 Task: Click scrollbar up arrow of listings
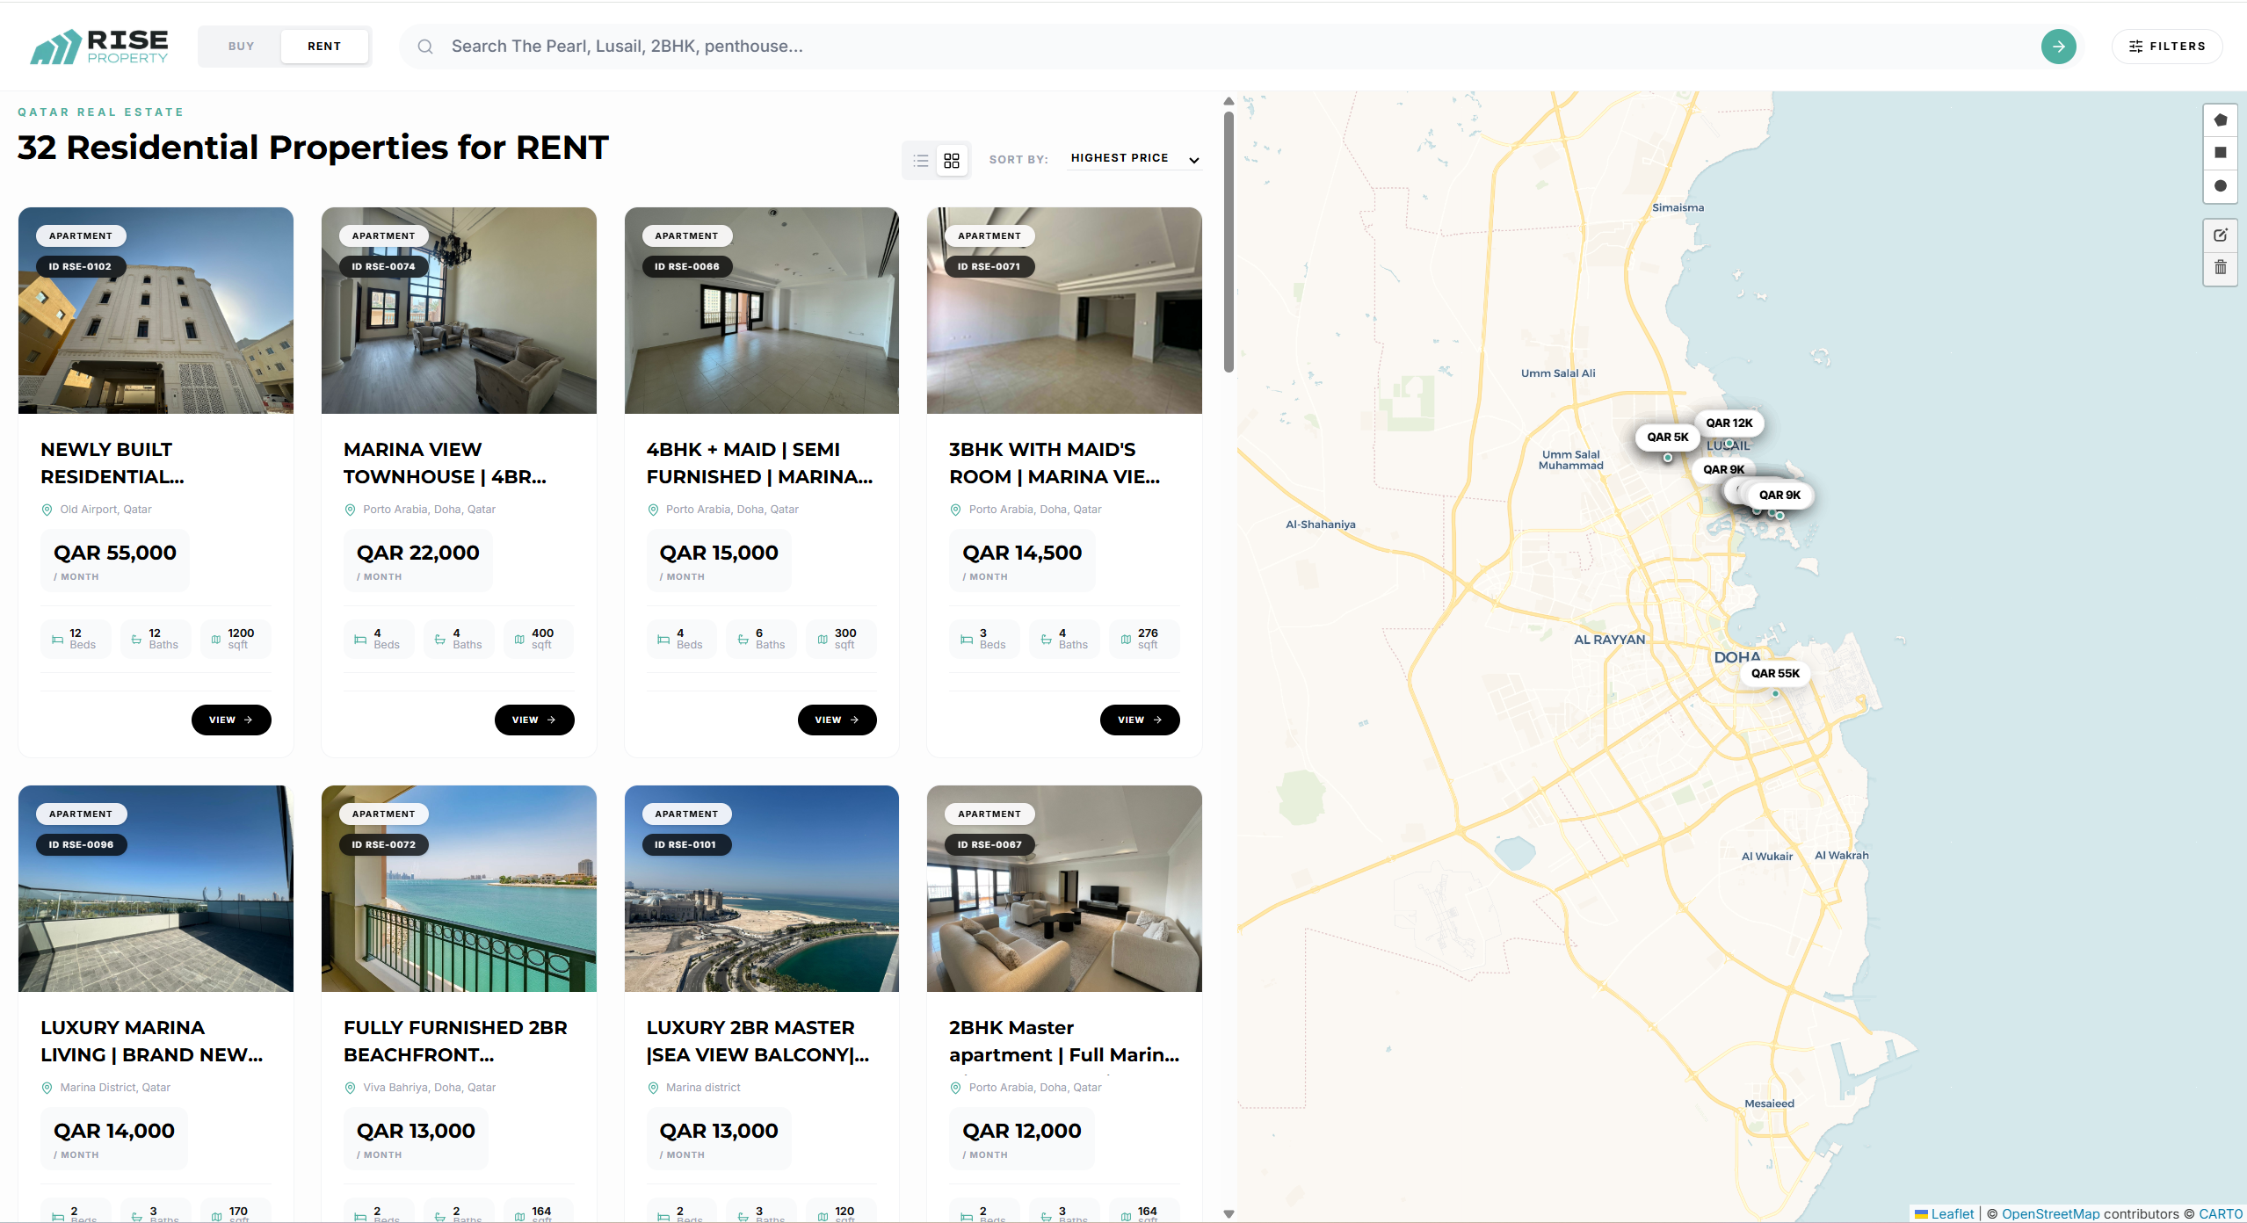coord(1229,101)
